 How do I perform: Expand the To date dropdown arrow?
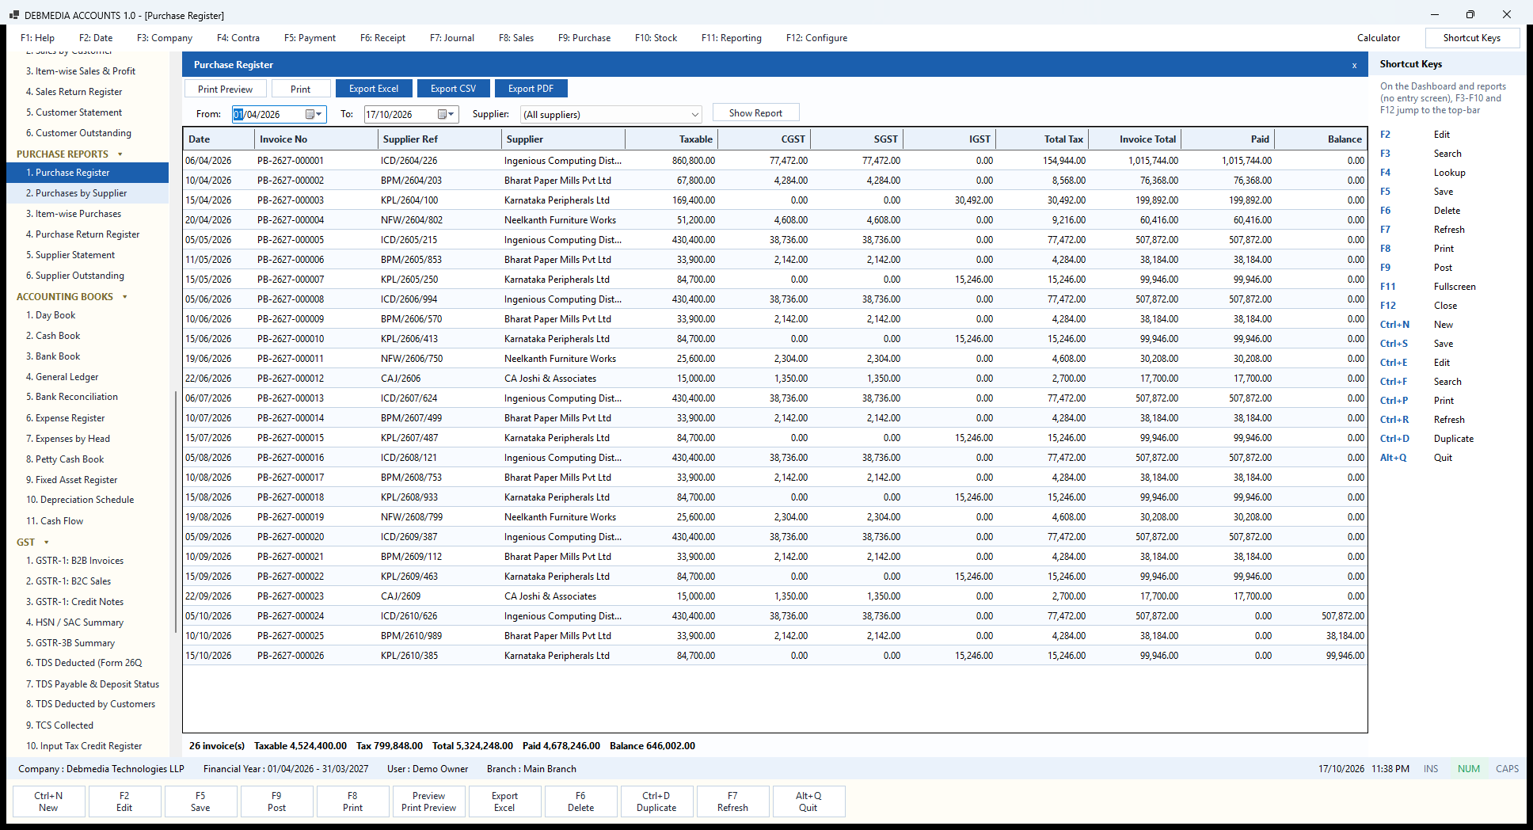pyautogui.click(x=452, y=115)
